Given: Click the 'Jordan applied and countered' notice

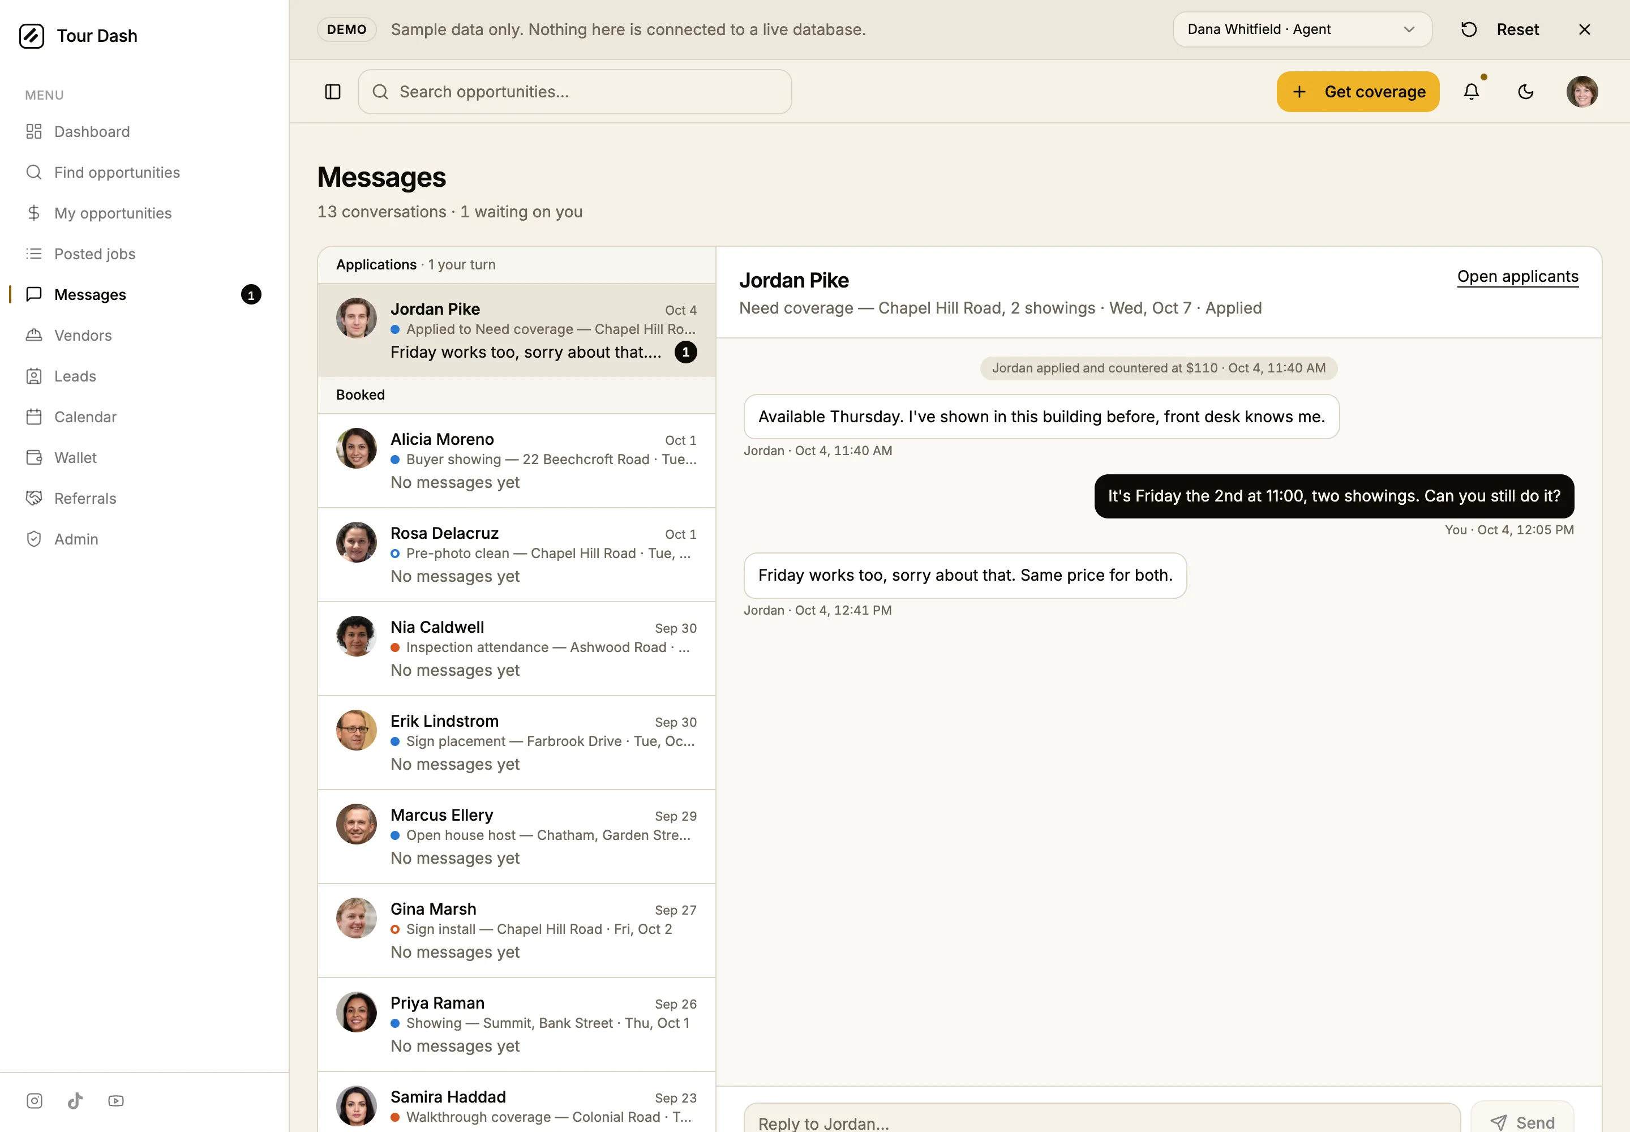Looking at the screenshot, I should [1159, 368].
